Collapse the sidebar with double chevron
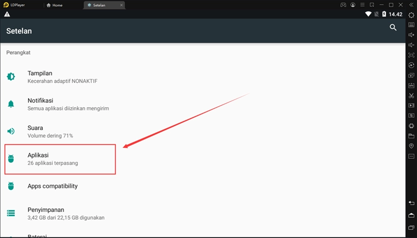The image size is (417, 238). tap(411, 5)
